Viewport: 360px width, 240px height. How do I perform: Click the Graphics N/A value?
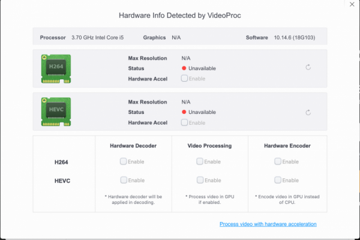[x=176, y=37]
